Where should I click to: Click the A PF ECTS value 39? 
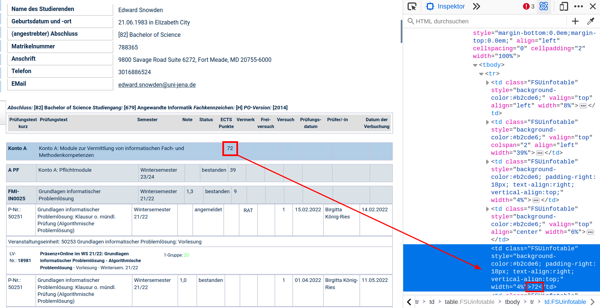233,170
